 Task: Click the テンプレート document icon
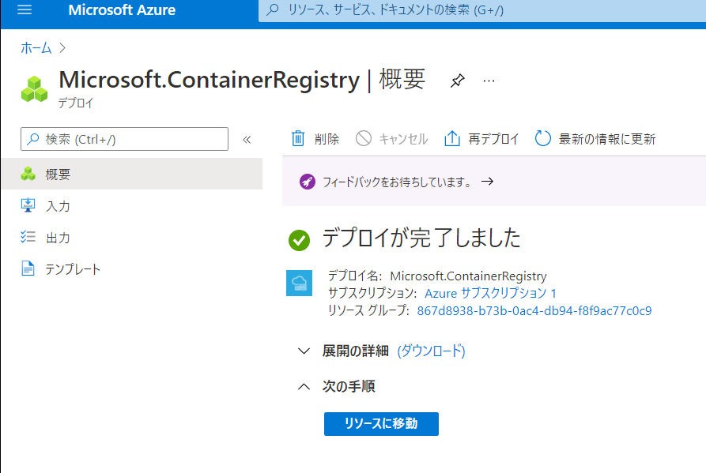pyautogui.click(x=28, y=268)
